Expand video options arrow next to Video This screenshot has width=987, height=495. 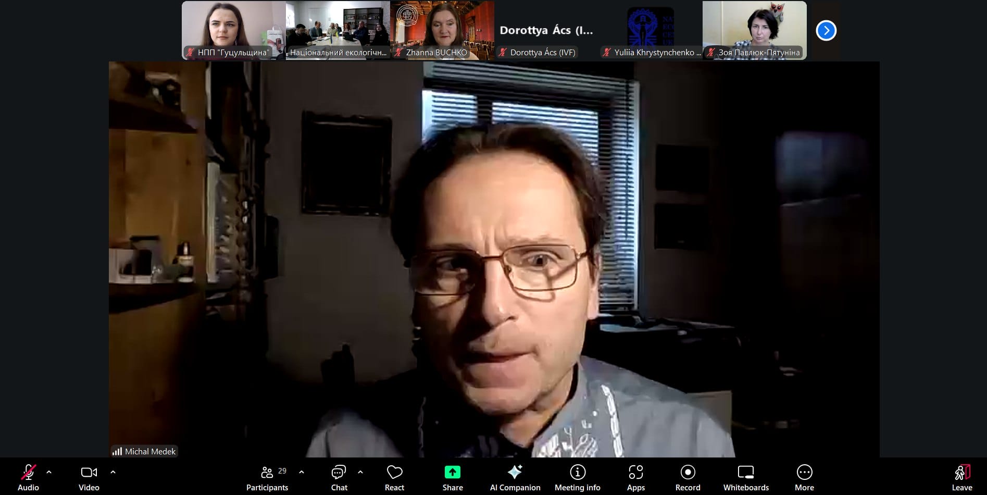click(113, 472)
